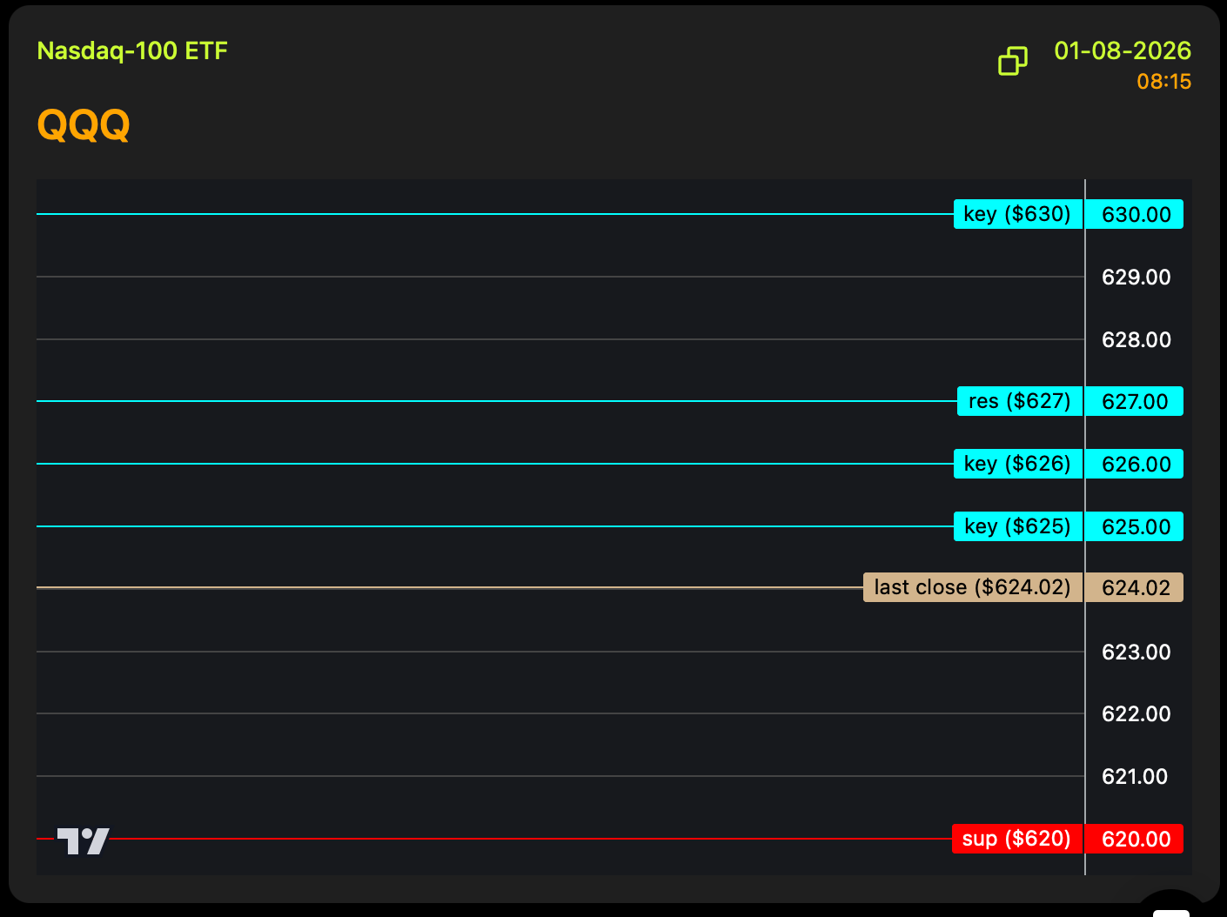Click the 625.00 price axis tag
Screen dimensions: 1227x917
[x=1135, y=527]
